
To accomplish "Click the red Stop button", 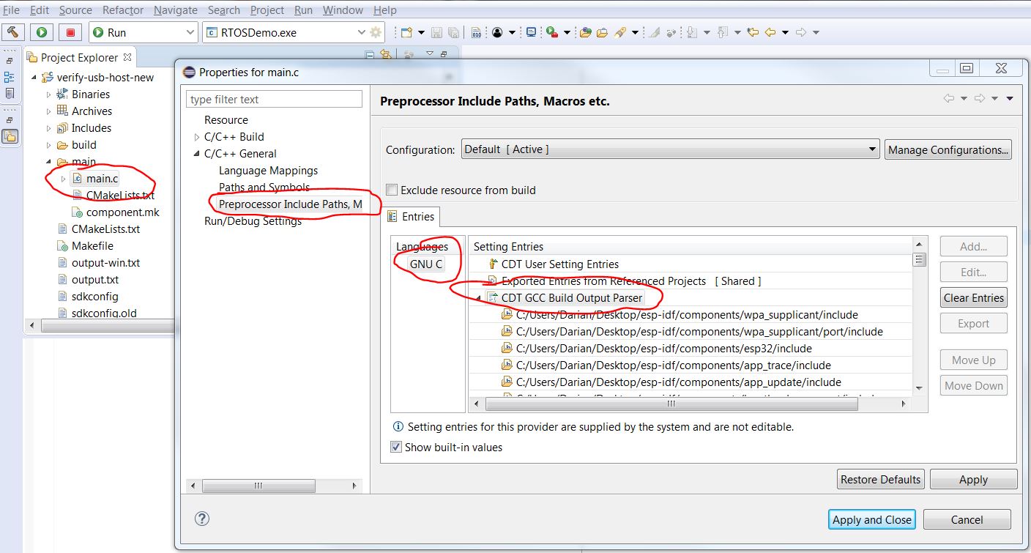I will point(70,32).
